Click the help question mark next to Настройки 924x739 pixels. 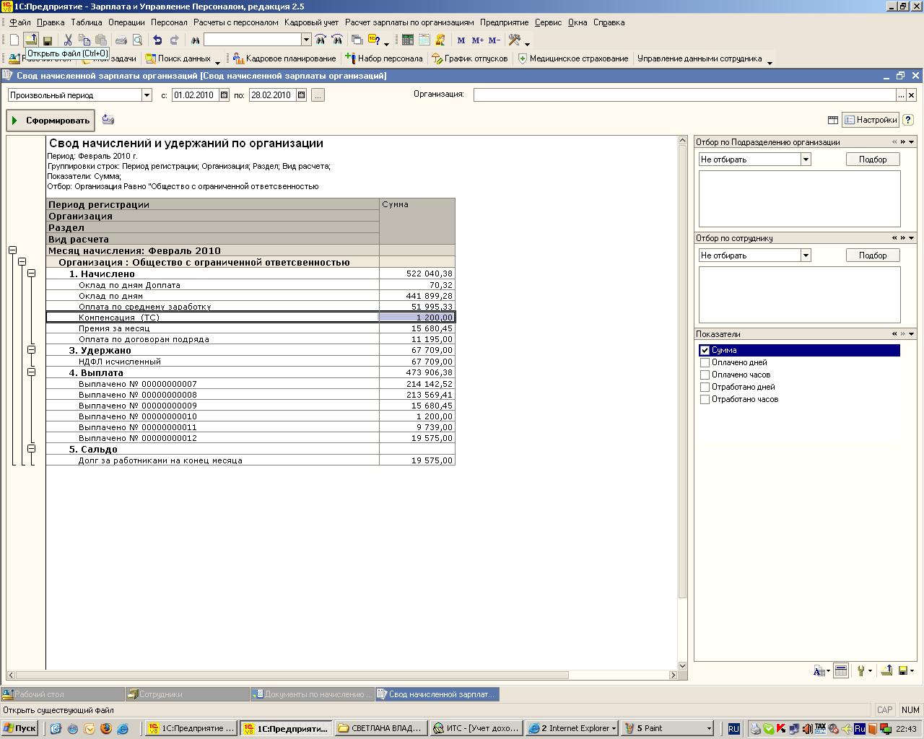point(908,121)
